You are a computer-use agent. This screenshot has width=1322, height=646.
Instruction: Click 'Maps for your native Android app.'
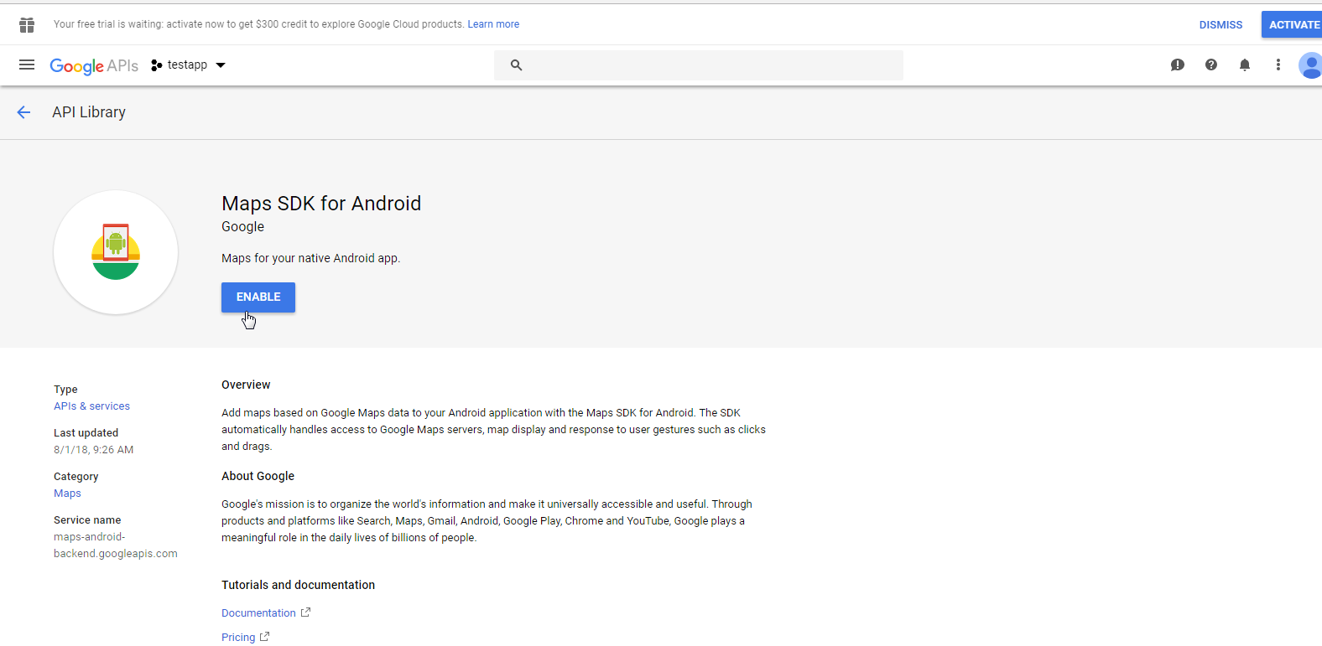click(x=310, y=258)
